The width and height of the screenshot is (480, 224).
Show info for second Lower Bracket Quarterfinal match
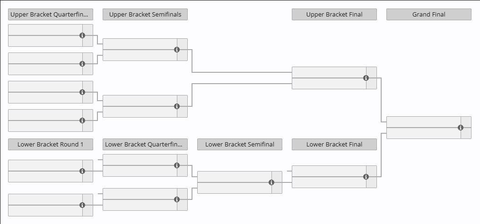click(x=177, y=199)
